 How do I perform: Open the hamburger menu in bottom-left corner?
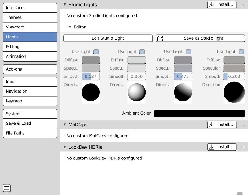tap(7, 188)
